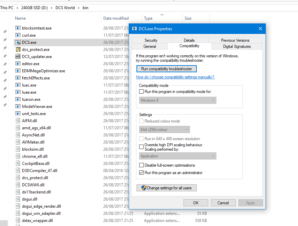
Task: Click the dxgui.dll file icon
Action: tap(18, 199)
